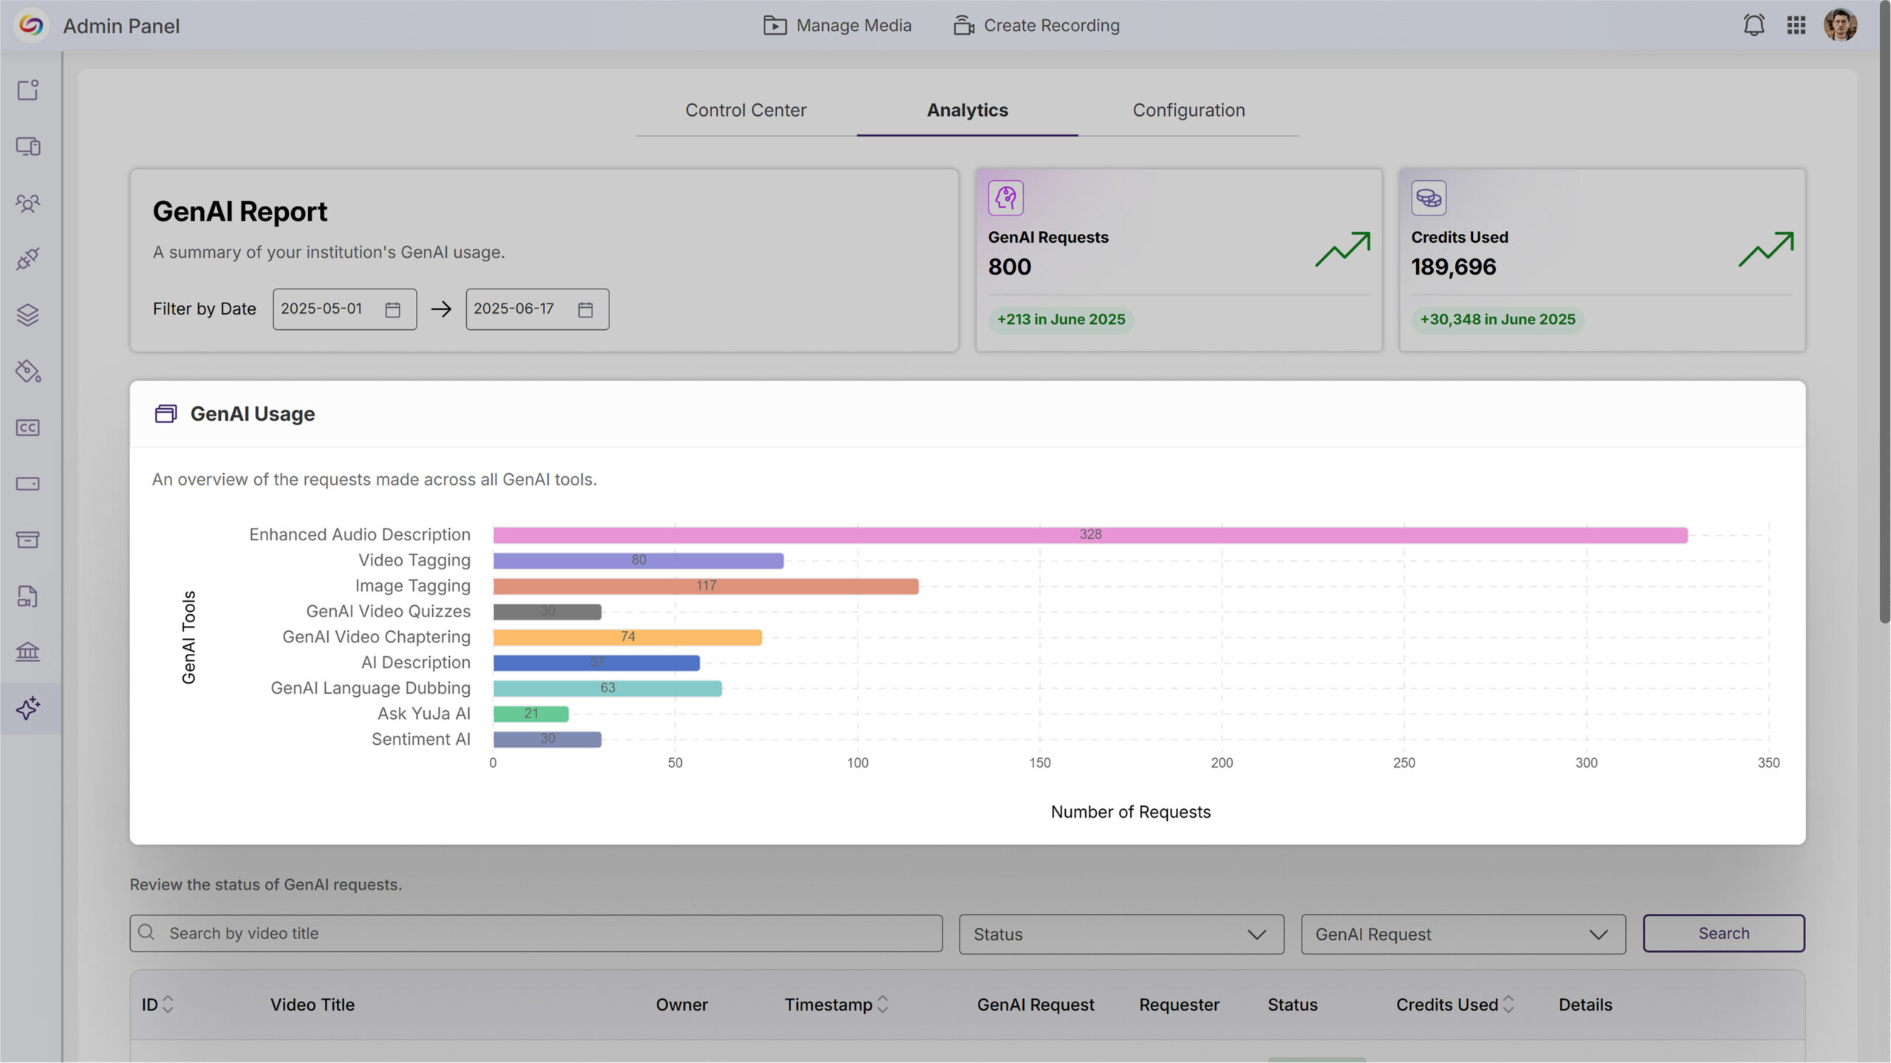Viewport: 1891px width, 1063px height.
Task: Open the closed captions CC sidebar icon
Action: pos(28,427)
